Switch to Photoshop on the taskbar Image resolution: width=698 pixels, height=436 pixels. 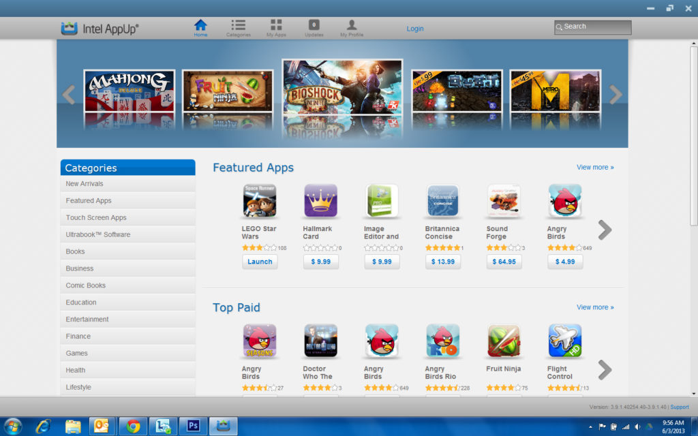pyautogui.click(x=193, y=426)
